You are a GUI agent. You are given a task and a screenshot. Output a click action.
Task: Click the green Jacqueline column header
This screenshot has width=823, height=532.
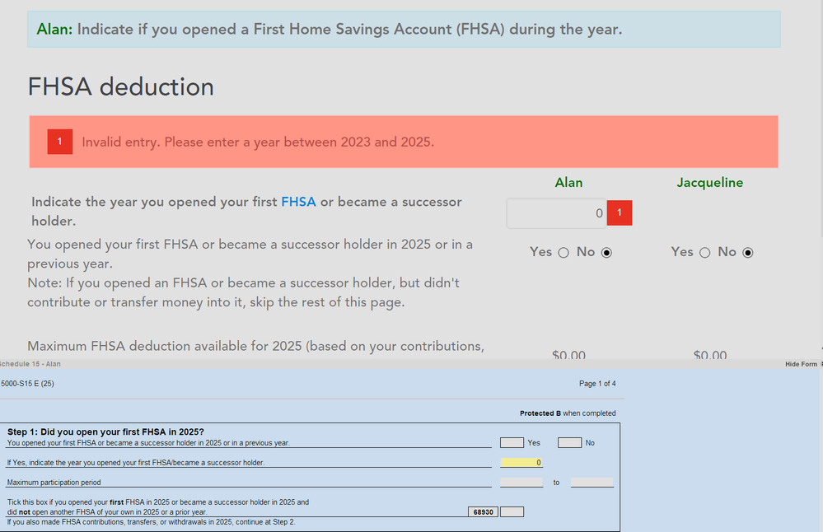click(710, 182)
